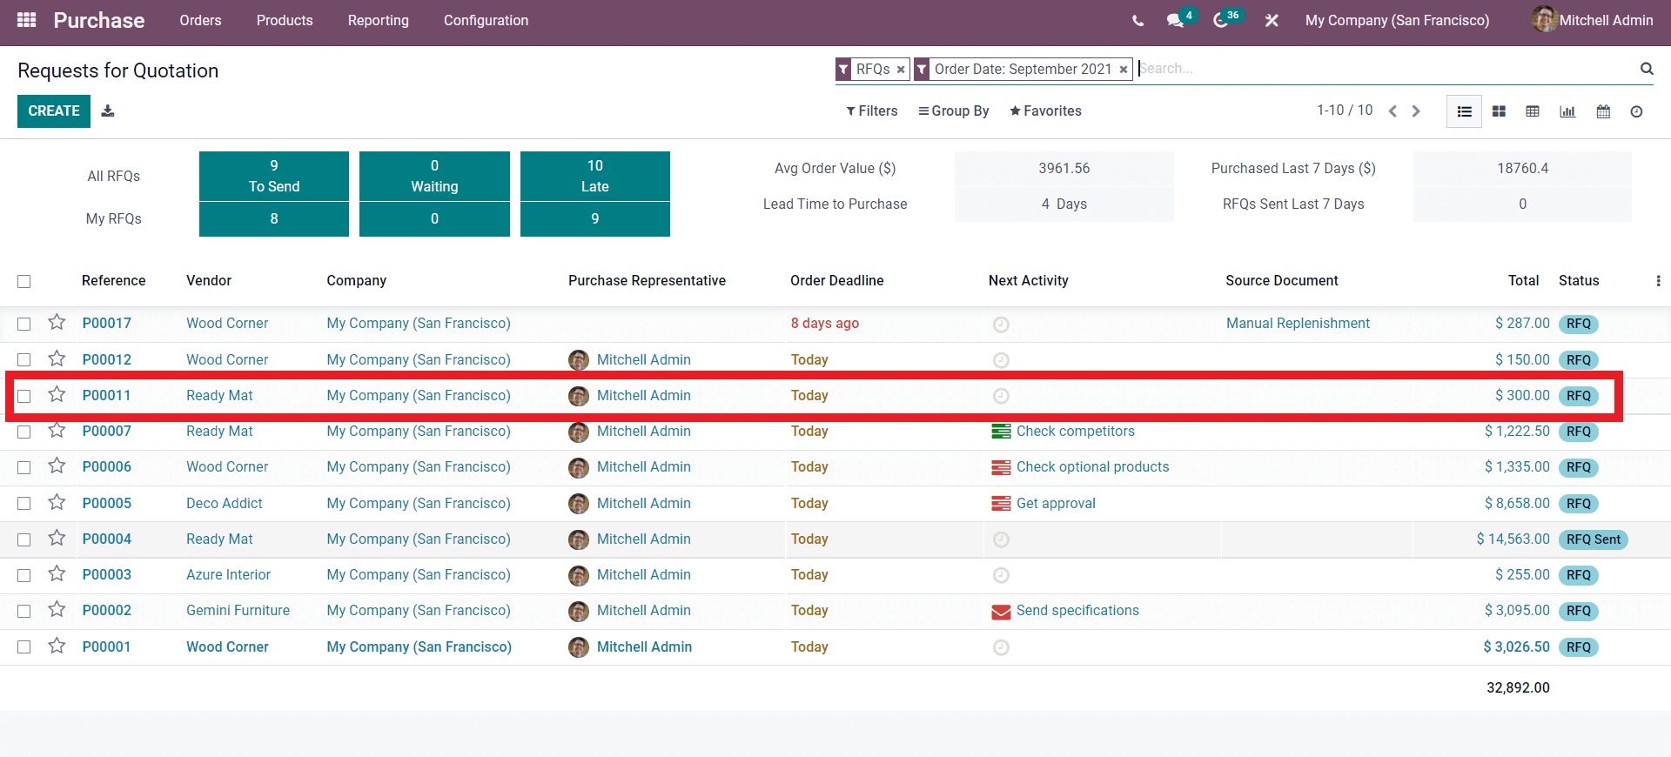
Task: Click the 1-10 / 10 pager counter
Action: pos(1345,111)
